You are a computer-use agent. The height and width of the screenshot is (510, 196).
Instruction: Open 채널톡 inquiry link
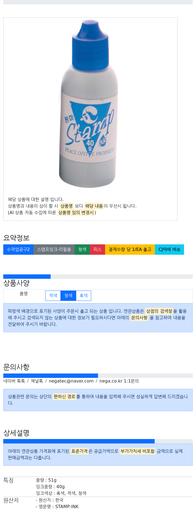(x=37, y=381)
